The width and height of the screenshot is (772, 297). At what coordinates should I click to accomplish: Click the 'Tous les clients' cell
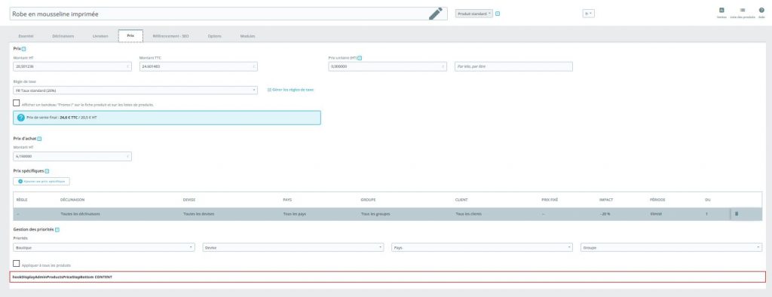pyautogui.click(x=468, y=214)
